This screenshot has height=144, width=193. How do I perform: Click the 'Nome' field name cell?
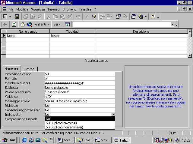pos(28,36)
